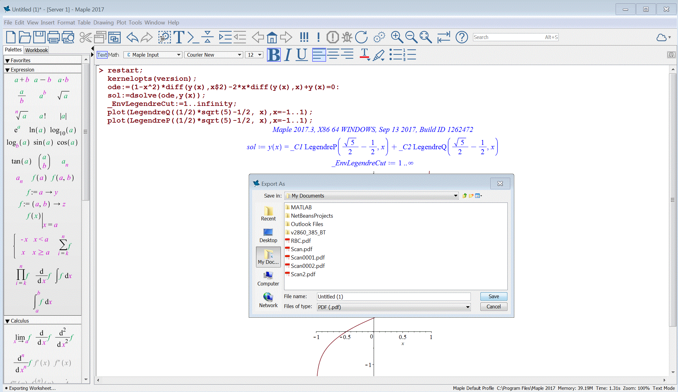Execute entire worksheet with triple exclamation icon

click(x=304, y=37)
